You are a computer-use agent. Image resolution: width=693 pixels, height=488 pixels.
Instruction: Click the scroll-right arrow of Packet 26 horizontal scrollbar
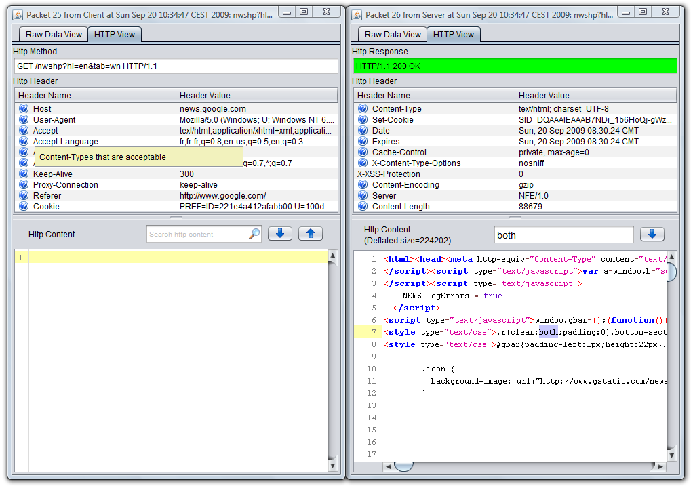pyautogui.click(x=660, y=466)
